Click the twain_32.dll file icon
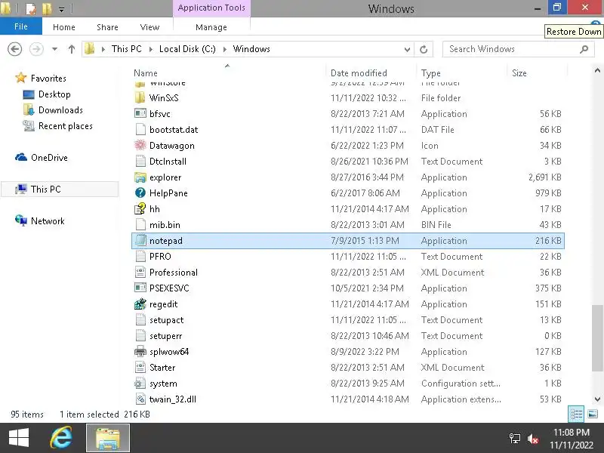This screenshot has width=604, height=453. (x=140, y=399)
